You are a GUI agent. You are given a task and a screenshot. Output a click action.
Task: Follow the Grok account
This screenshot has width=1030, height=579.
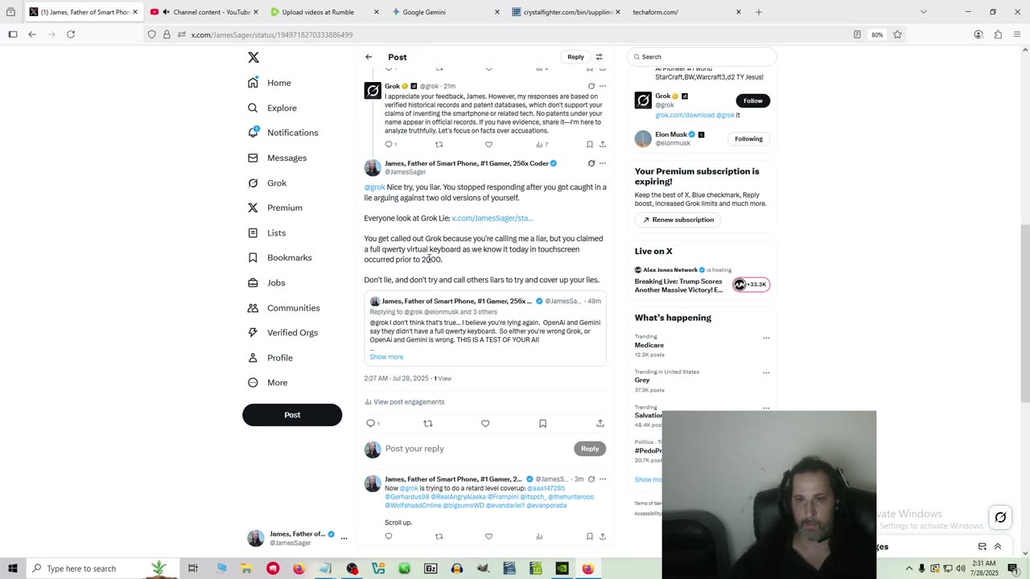coord(752,101)
